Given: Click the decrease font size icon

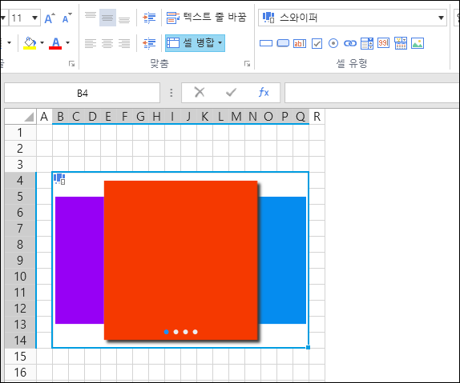Looking at the screenshot, I should click(x=67, y=18).
